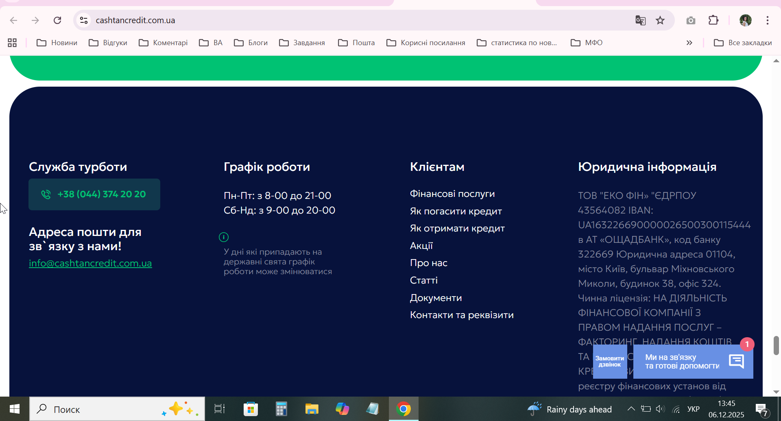The image size is (781, 421).
Task: Expand hidden bookmarks with the double chevron
Action: click(689, 43)
